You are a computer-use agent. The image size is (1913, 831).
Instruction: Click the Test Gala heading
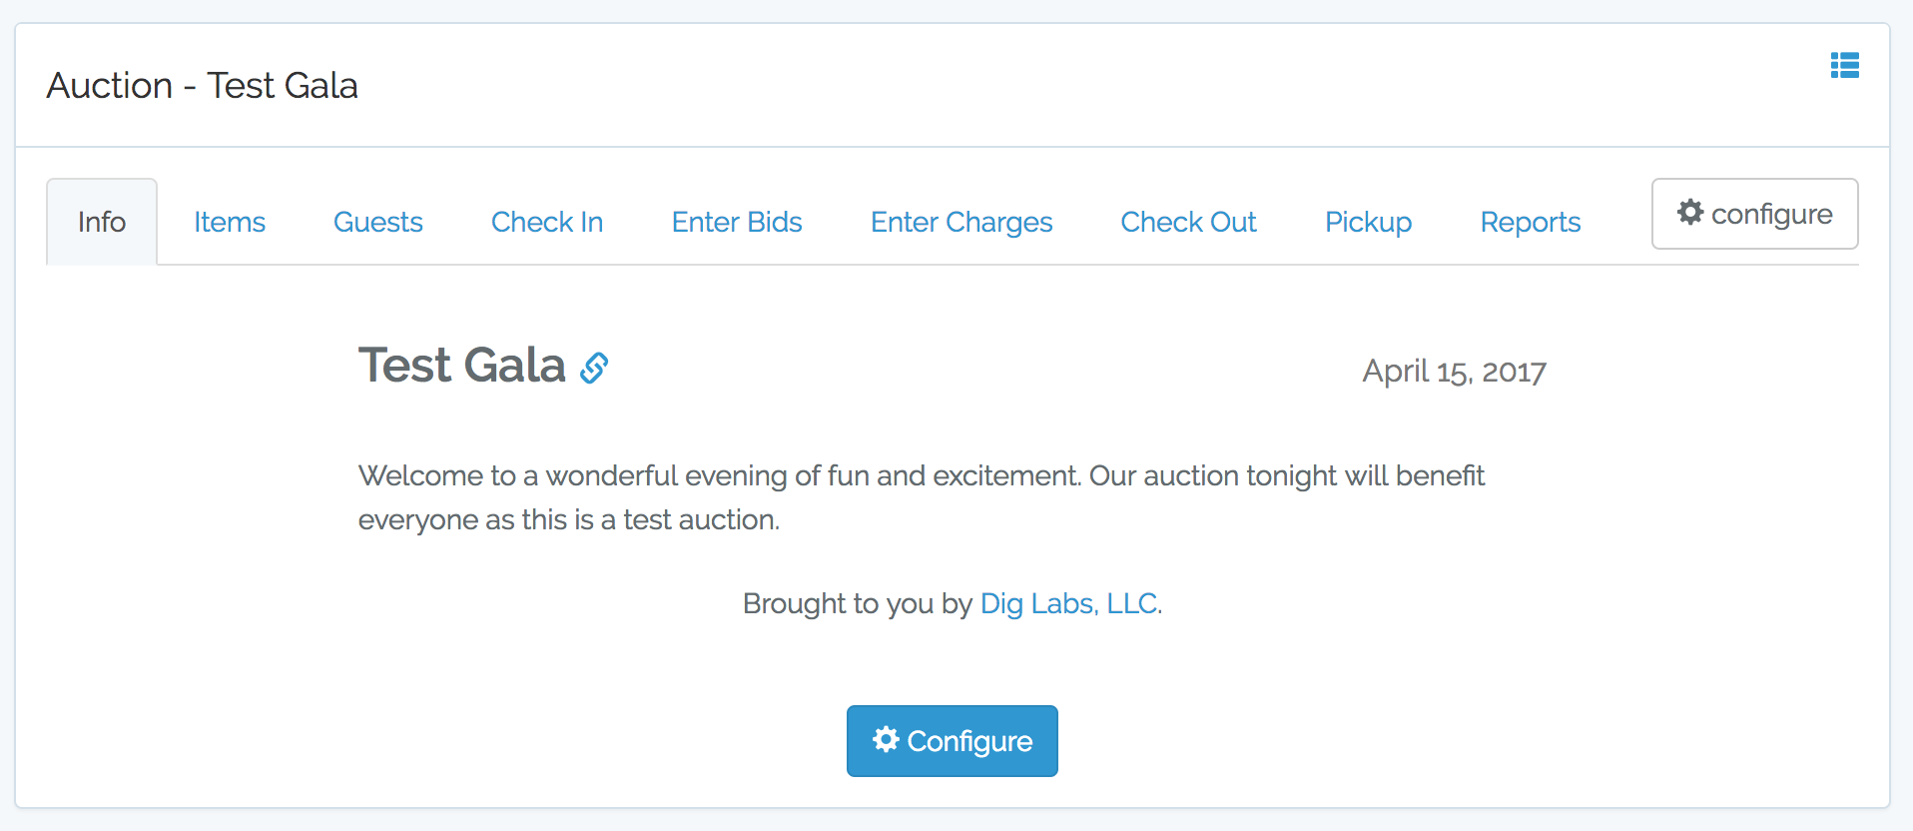pos(462,366)
